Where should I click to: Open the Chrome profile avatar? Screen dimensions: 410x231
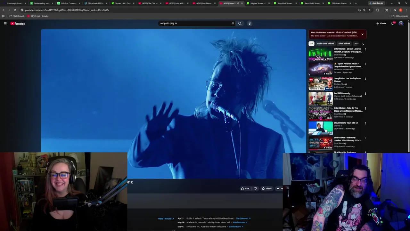pos(400,10)
